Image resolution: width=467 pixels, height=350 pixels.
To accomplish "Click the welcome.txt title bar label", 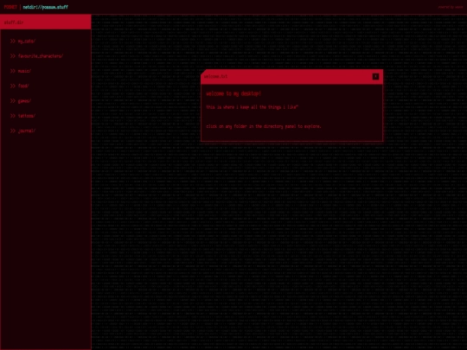I will pyautogui.click(x=215, y=77).
